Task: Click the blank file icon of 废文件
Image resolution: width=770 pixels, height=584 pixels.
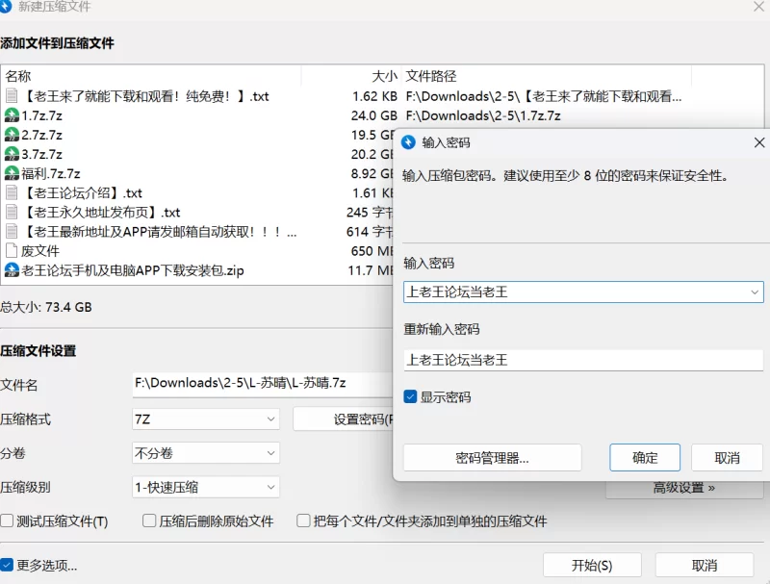Action: click(12, 251)
